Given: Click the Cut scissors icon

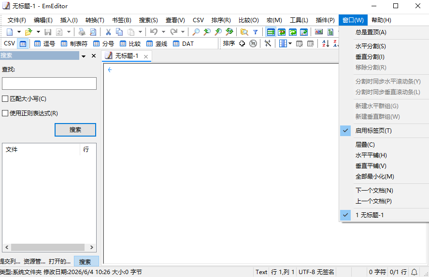Looking at the screenshot, I should coord(108,32).
